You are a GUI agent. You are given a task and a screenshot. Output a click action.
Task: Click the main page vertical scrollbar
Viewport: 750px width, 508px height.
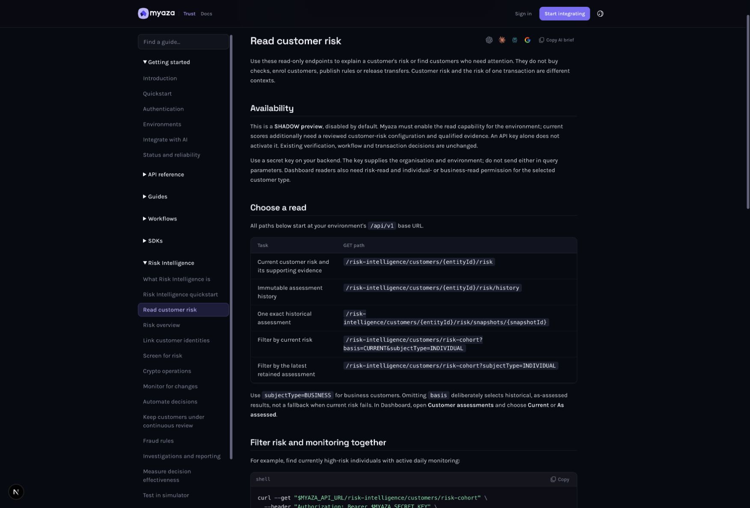[748, 112]
